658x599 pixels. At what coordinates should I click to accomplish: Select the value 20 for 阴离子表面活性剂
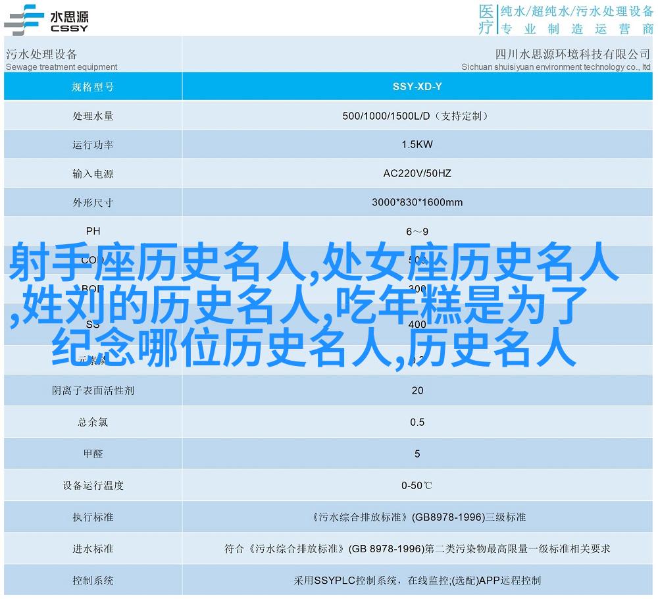[417, 391]
